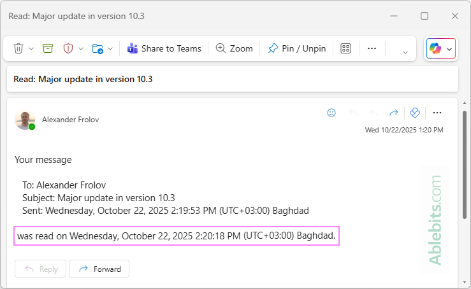The width and height of the screenshot is (471, 289).
Task: Click the disabled Reply arrow icon in header
Action: [x=353, y=113]
